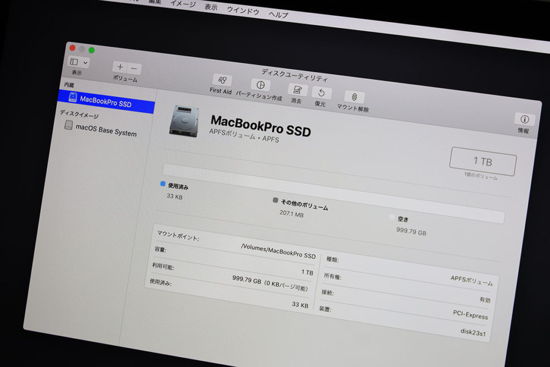The height and width of the screenshot is (367, 550).
Task: Expand the 表示 view dropdown chevron
Action: pyautogui.click(x=85, y=63)
